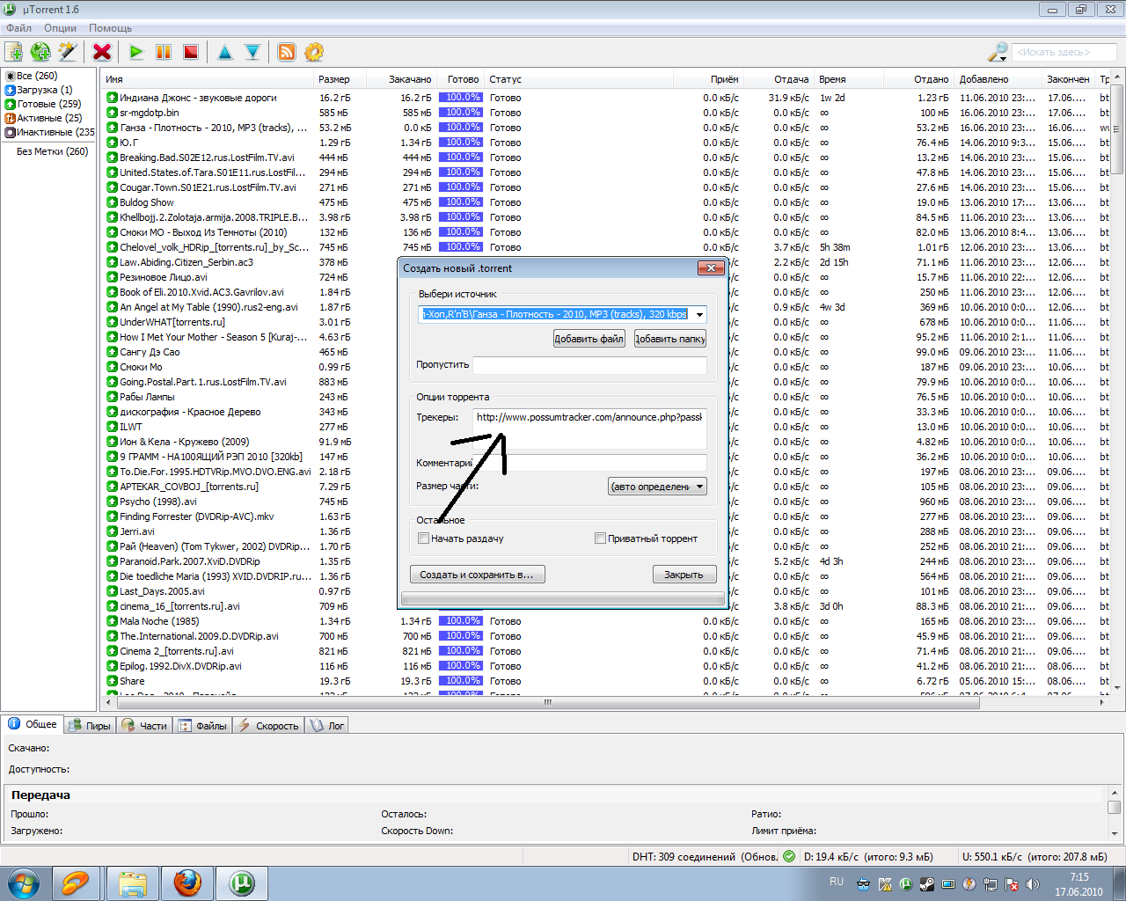The width and height of the screenshot is (1126, 901).
Task: Click µTorrent taskbar button
Action: click(242, 883)
